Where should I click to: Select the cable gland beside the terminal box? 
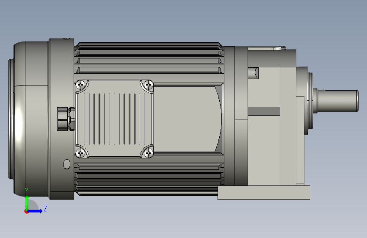pyautogui.click(x=66, y=119)
